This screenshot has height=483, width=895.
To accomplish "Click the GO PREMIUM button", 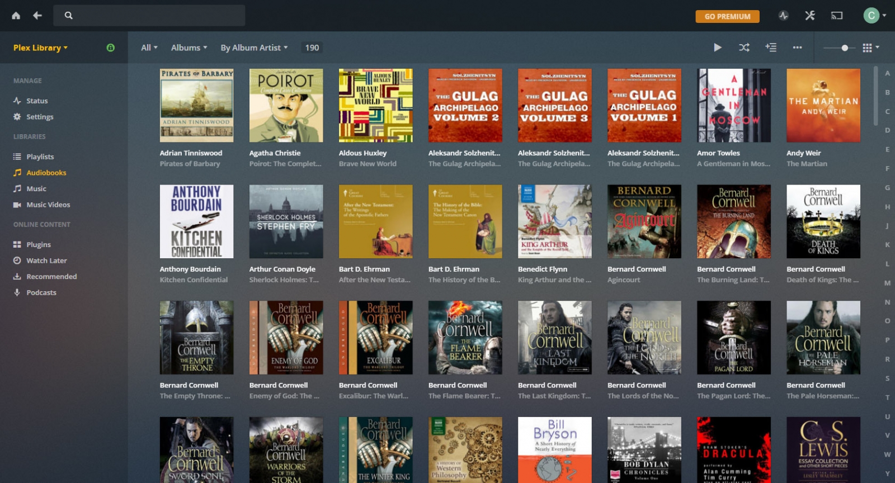I will (x=727, y=16).
